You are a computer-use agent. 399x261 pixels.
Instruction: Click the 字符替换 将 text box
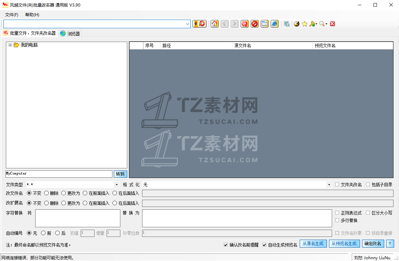click(x=78, y=218)
